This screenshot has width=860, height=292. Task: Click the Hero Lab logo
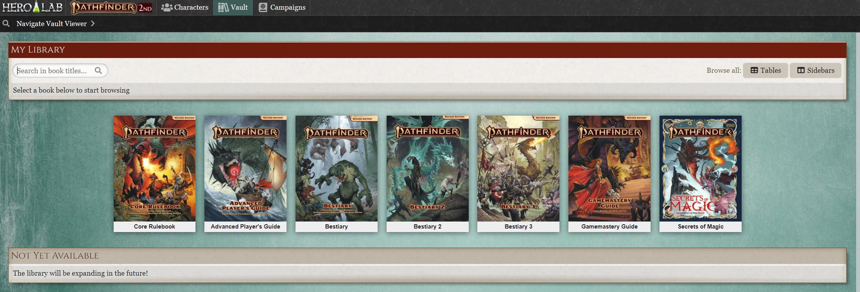click(x=32, y=7)
